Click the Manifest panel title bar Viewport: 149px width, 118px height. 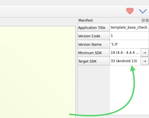[109, 20]
